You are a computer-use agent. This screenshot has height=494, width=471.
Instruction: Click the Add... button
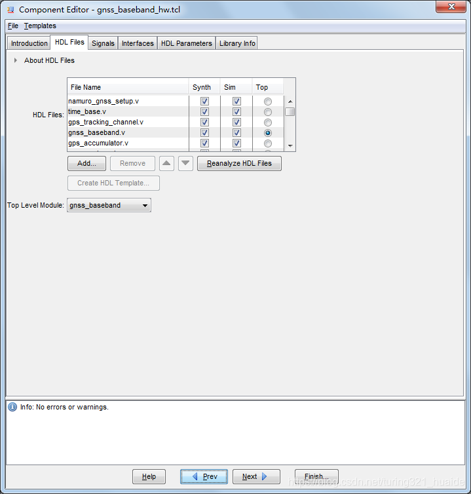coord(86,164)
